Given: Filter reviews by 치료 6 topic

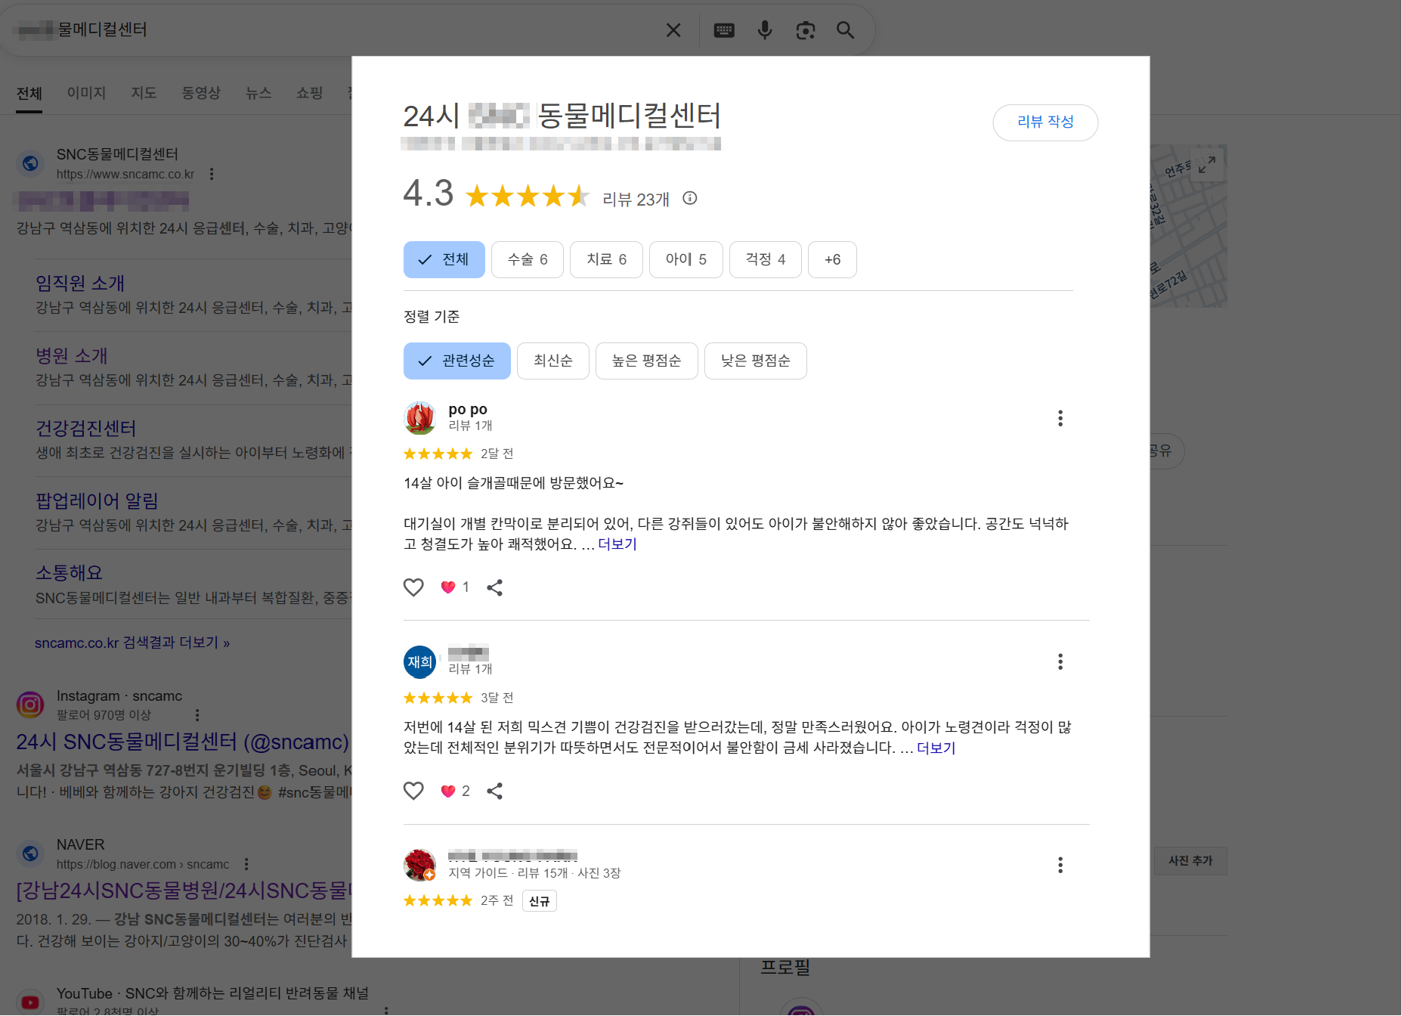Looking at the screenshot, I should coord(606,260).
